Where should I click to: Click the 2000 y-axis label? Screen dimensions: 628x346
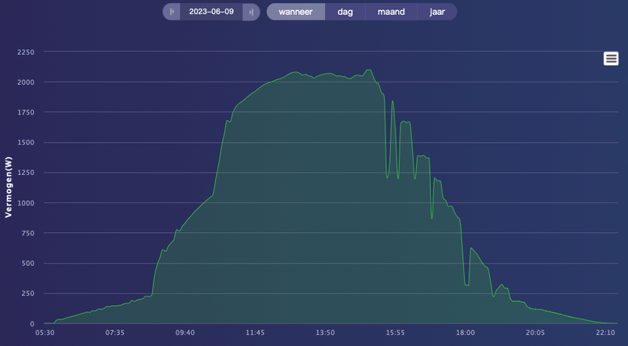26,82
